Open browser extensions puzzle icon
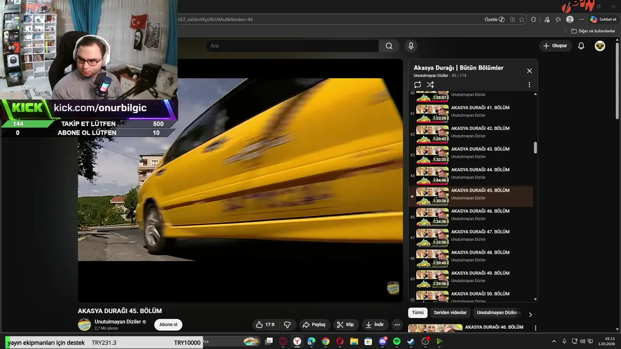The width and height of the screenshot is (621, 349). pyautogui.click(x=534, y=19)
